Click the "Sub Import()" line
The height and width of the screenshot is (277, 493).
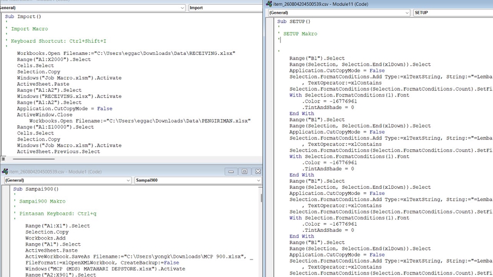(x=23, y=16)
